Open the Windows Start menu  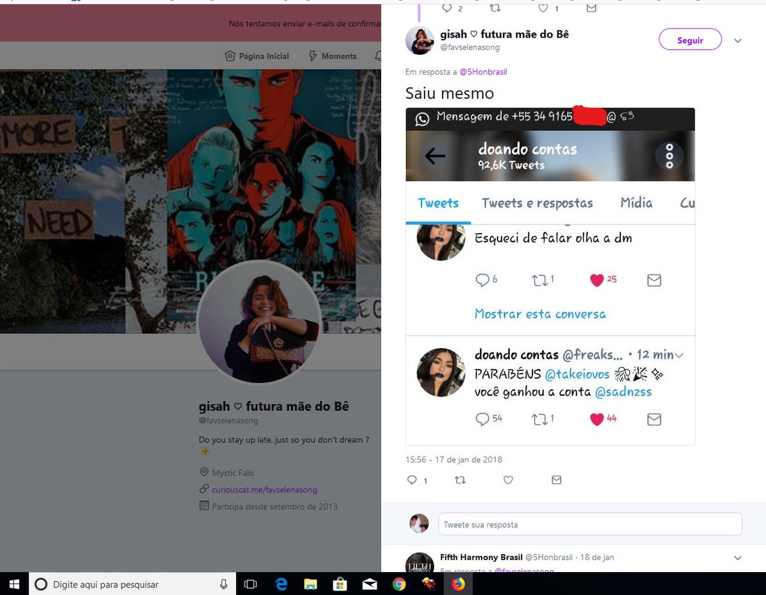(x=14, y=584)
